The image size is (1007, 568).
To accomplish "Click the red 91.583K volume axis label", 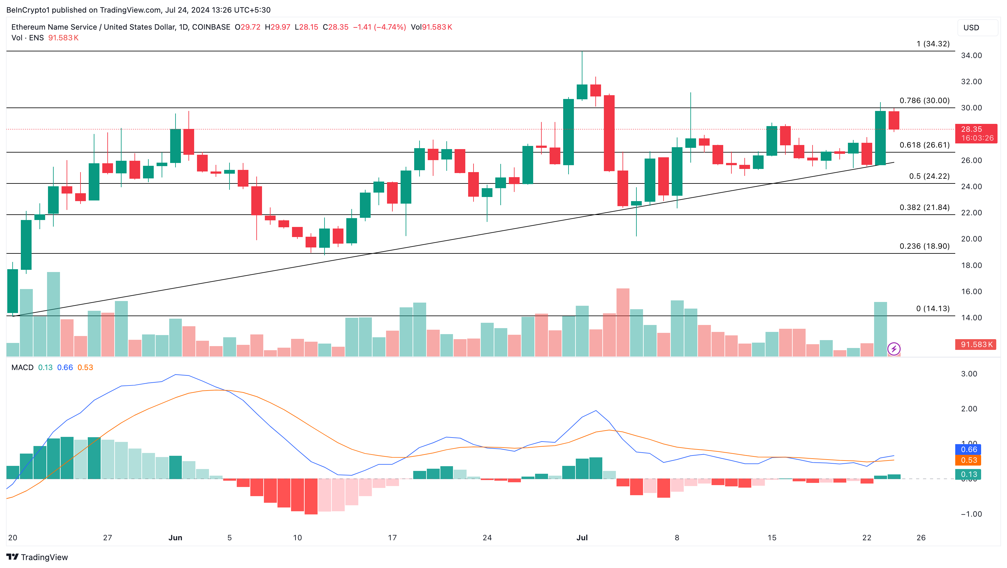I will coord(976,344).
